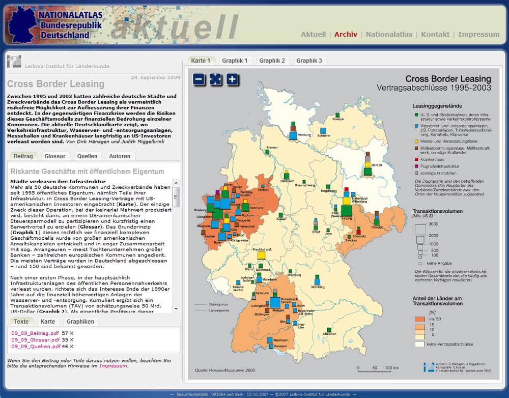Open Impressum in top navigation

point(479,35)
